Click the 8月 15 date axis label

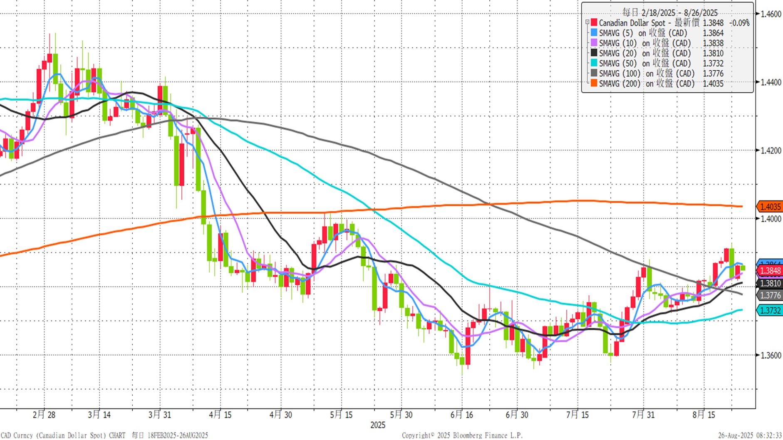click(704, 415)
